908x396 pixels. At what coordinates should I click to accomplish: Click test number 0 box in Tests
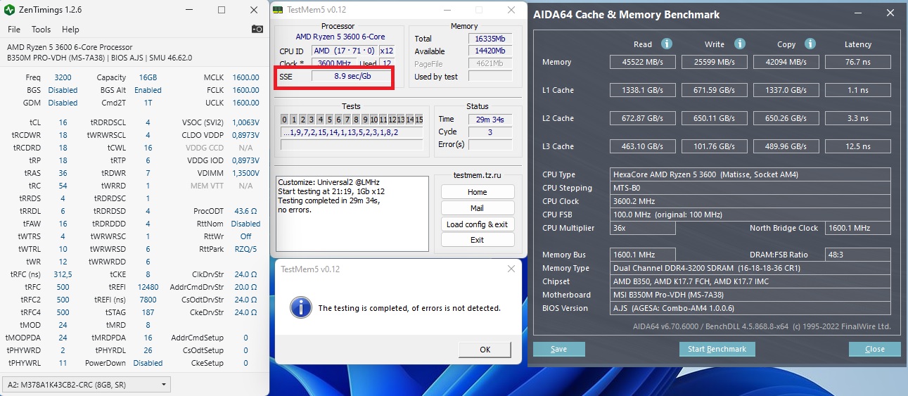tap(285, 120)
